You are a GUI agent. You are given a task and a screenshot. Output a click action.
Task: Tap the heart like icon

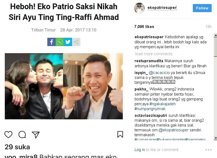[x=8, y=134]
